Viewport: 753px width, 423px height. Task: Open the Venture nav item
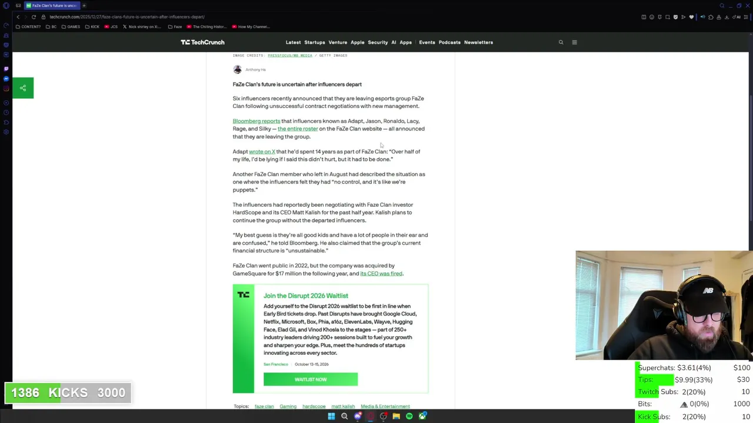click(x=338, y=42)
